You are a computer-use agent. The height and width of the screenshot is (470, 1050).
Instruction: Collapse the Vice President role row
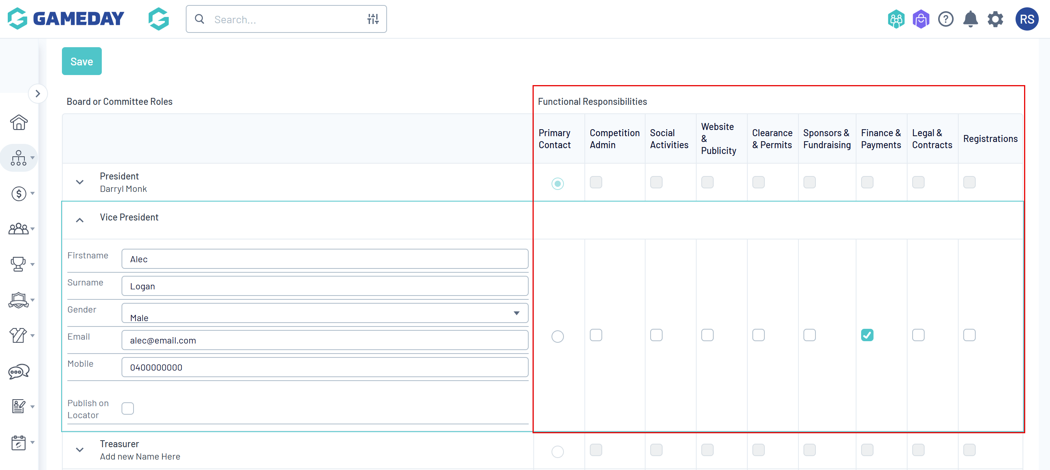pyautogui.click(x=80, y=220)
